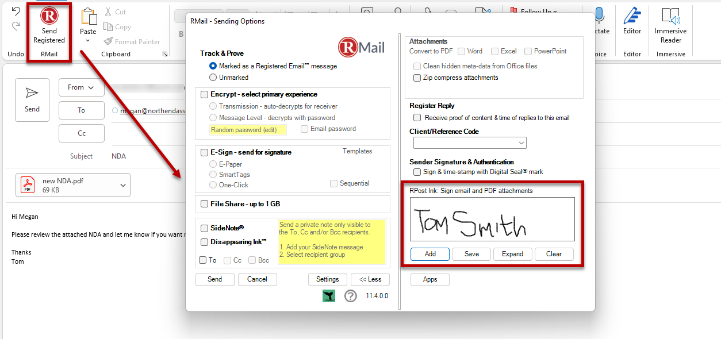The width and height of the screenshot is (721, 339).
Task: Click the question mark help icon
Action: click(x=350, y=296)
